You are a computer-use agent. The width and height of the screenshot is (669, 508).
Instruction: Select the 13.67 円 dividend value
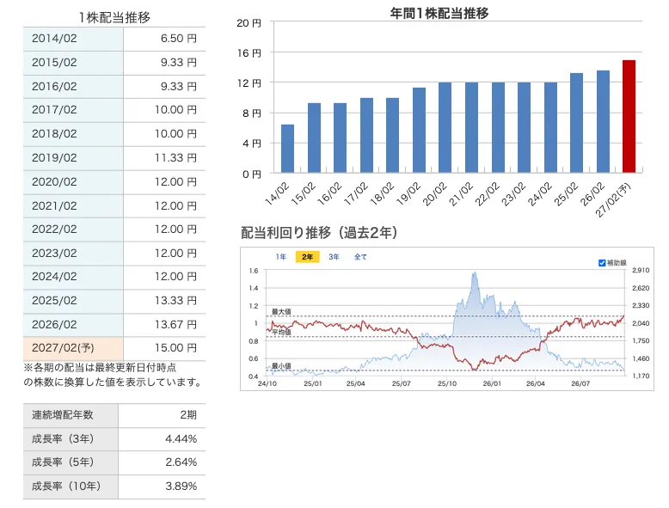tap(175, 325)
